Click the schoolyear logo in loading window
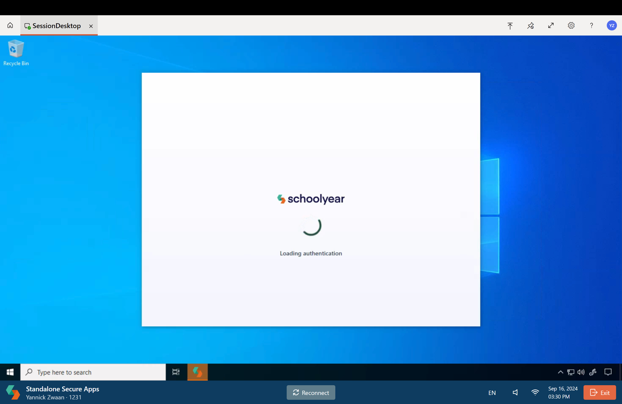622x404 pixels. tap(311, 199)
